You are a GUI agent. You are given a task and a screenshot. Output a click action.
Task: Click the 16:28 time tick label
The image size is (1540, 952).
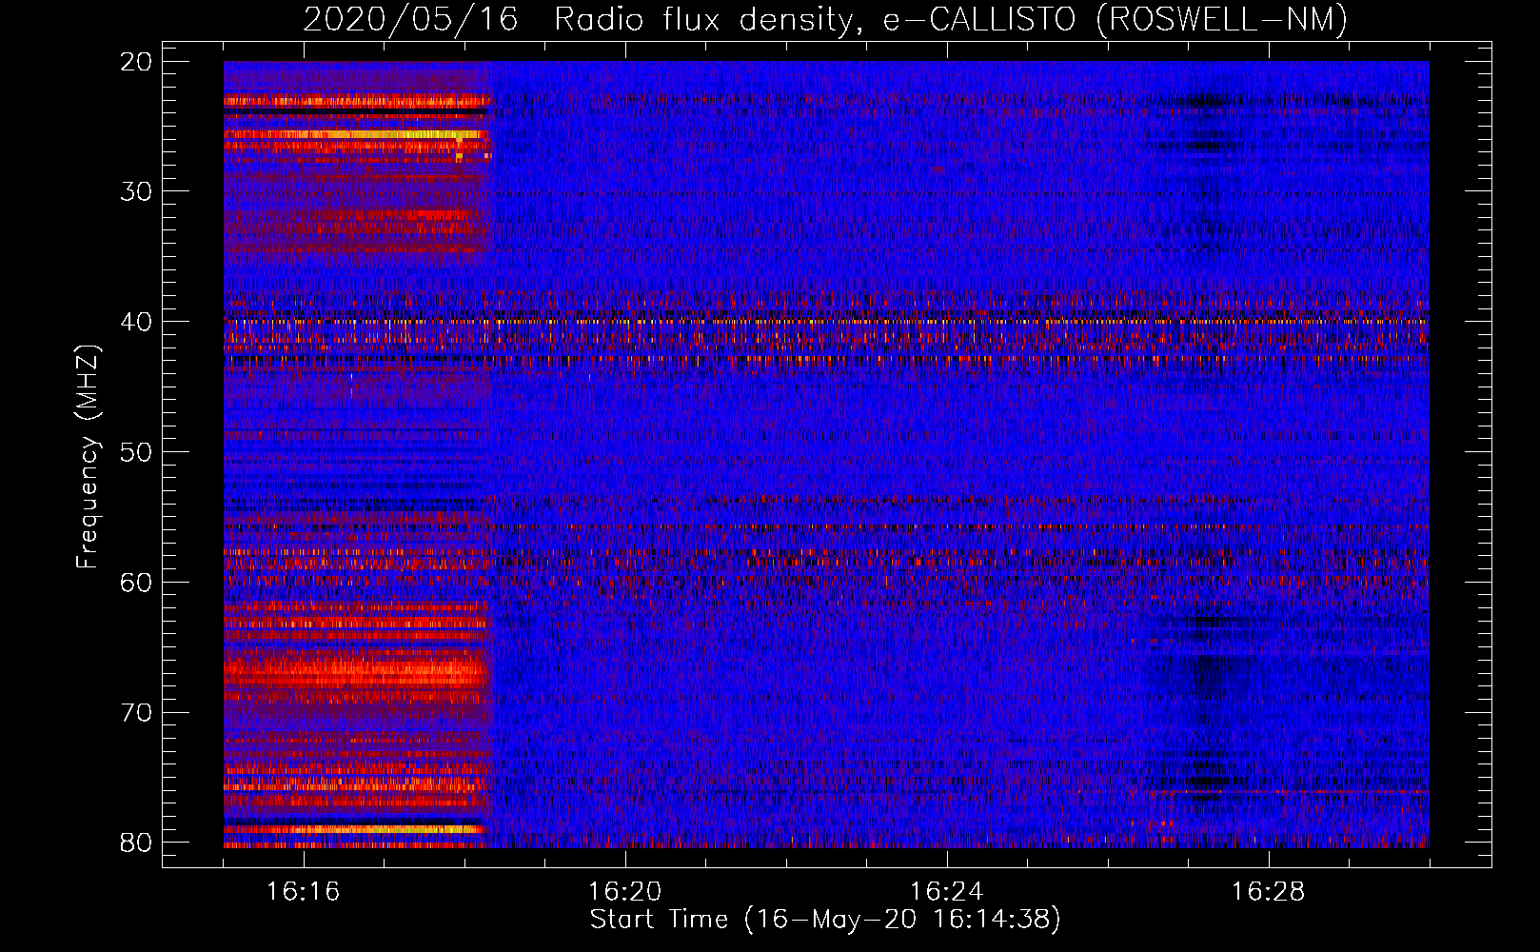pyautogui.click(x=1269, y=892)
